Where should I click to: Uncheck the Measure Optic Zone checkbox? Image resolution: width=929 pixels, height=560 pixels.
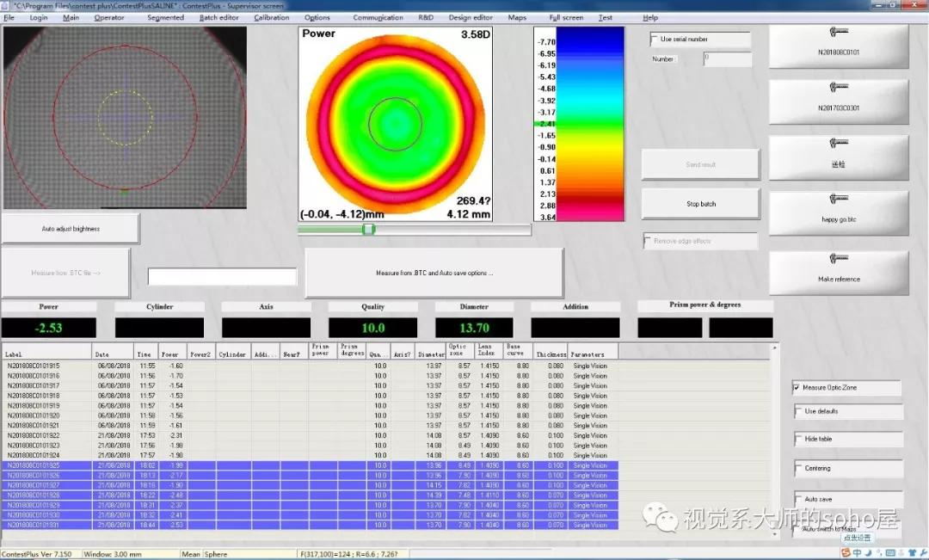(797, 388)
